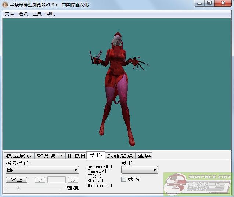The image size is (234, 197).
Task: Open the 选项 menu
Action: tap(23, 14)
